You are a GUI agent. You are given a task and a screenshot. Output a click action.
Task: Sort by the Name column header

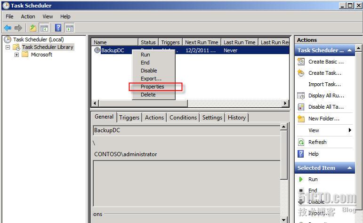pyautogui.click(x=115, y=42)
